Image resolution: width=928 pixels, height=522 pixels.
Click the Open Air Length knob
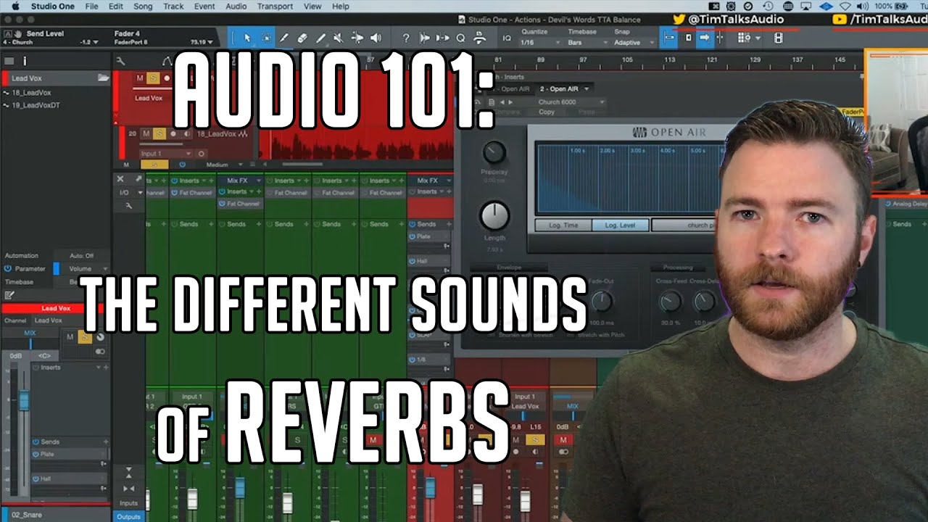click(494, 216)
